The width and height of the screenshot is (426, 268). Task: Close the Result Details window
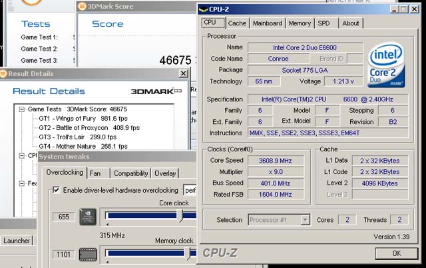[184, 73]
